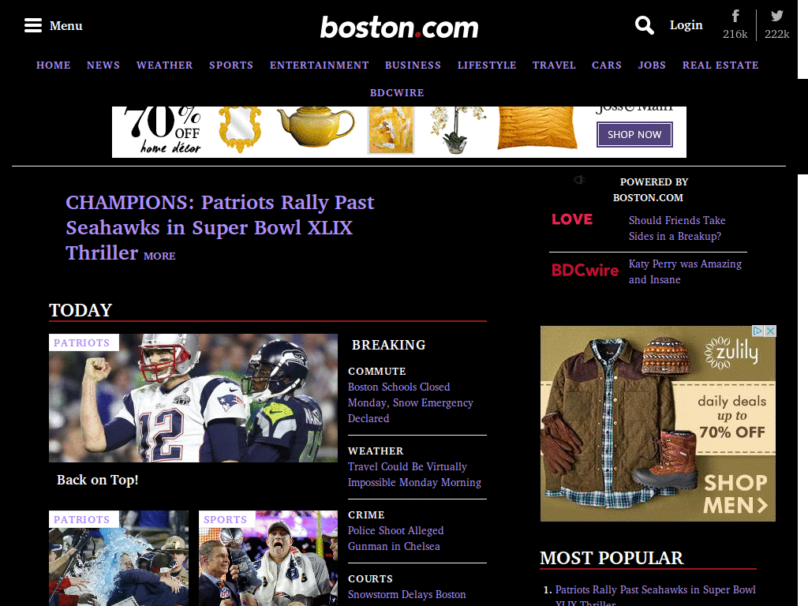Select LIFESTYLE in navigation
Viewport: 808px width, 606px height.
click(486, 65)
